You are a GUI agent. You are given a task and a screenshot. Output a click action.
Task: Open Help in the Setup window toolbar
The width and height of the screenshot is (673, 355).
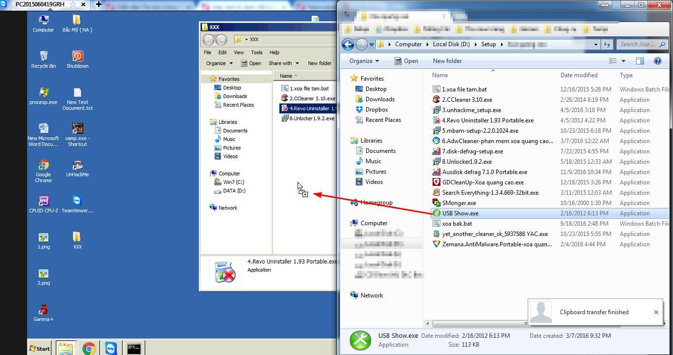pyautogui.click(x=657, y=61)
